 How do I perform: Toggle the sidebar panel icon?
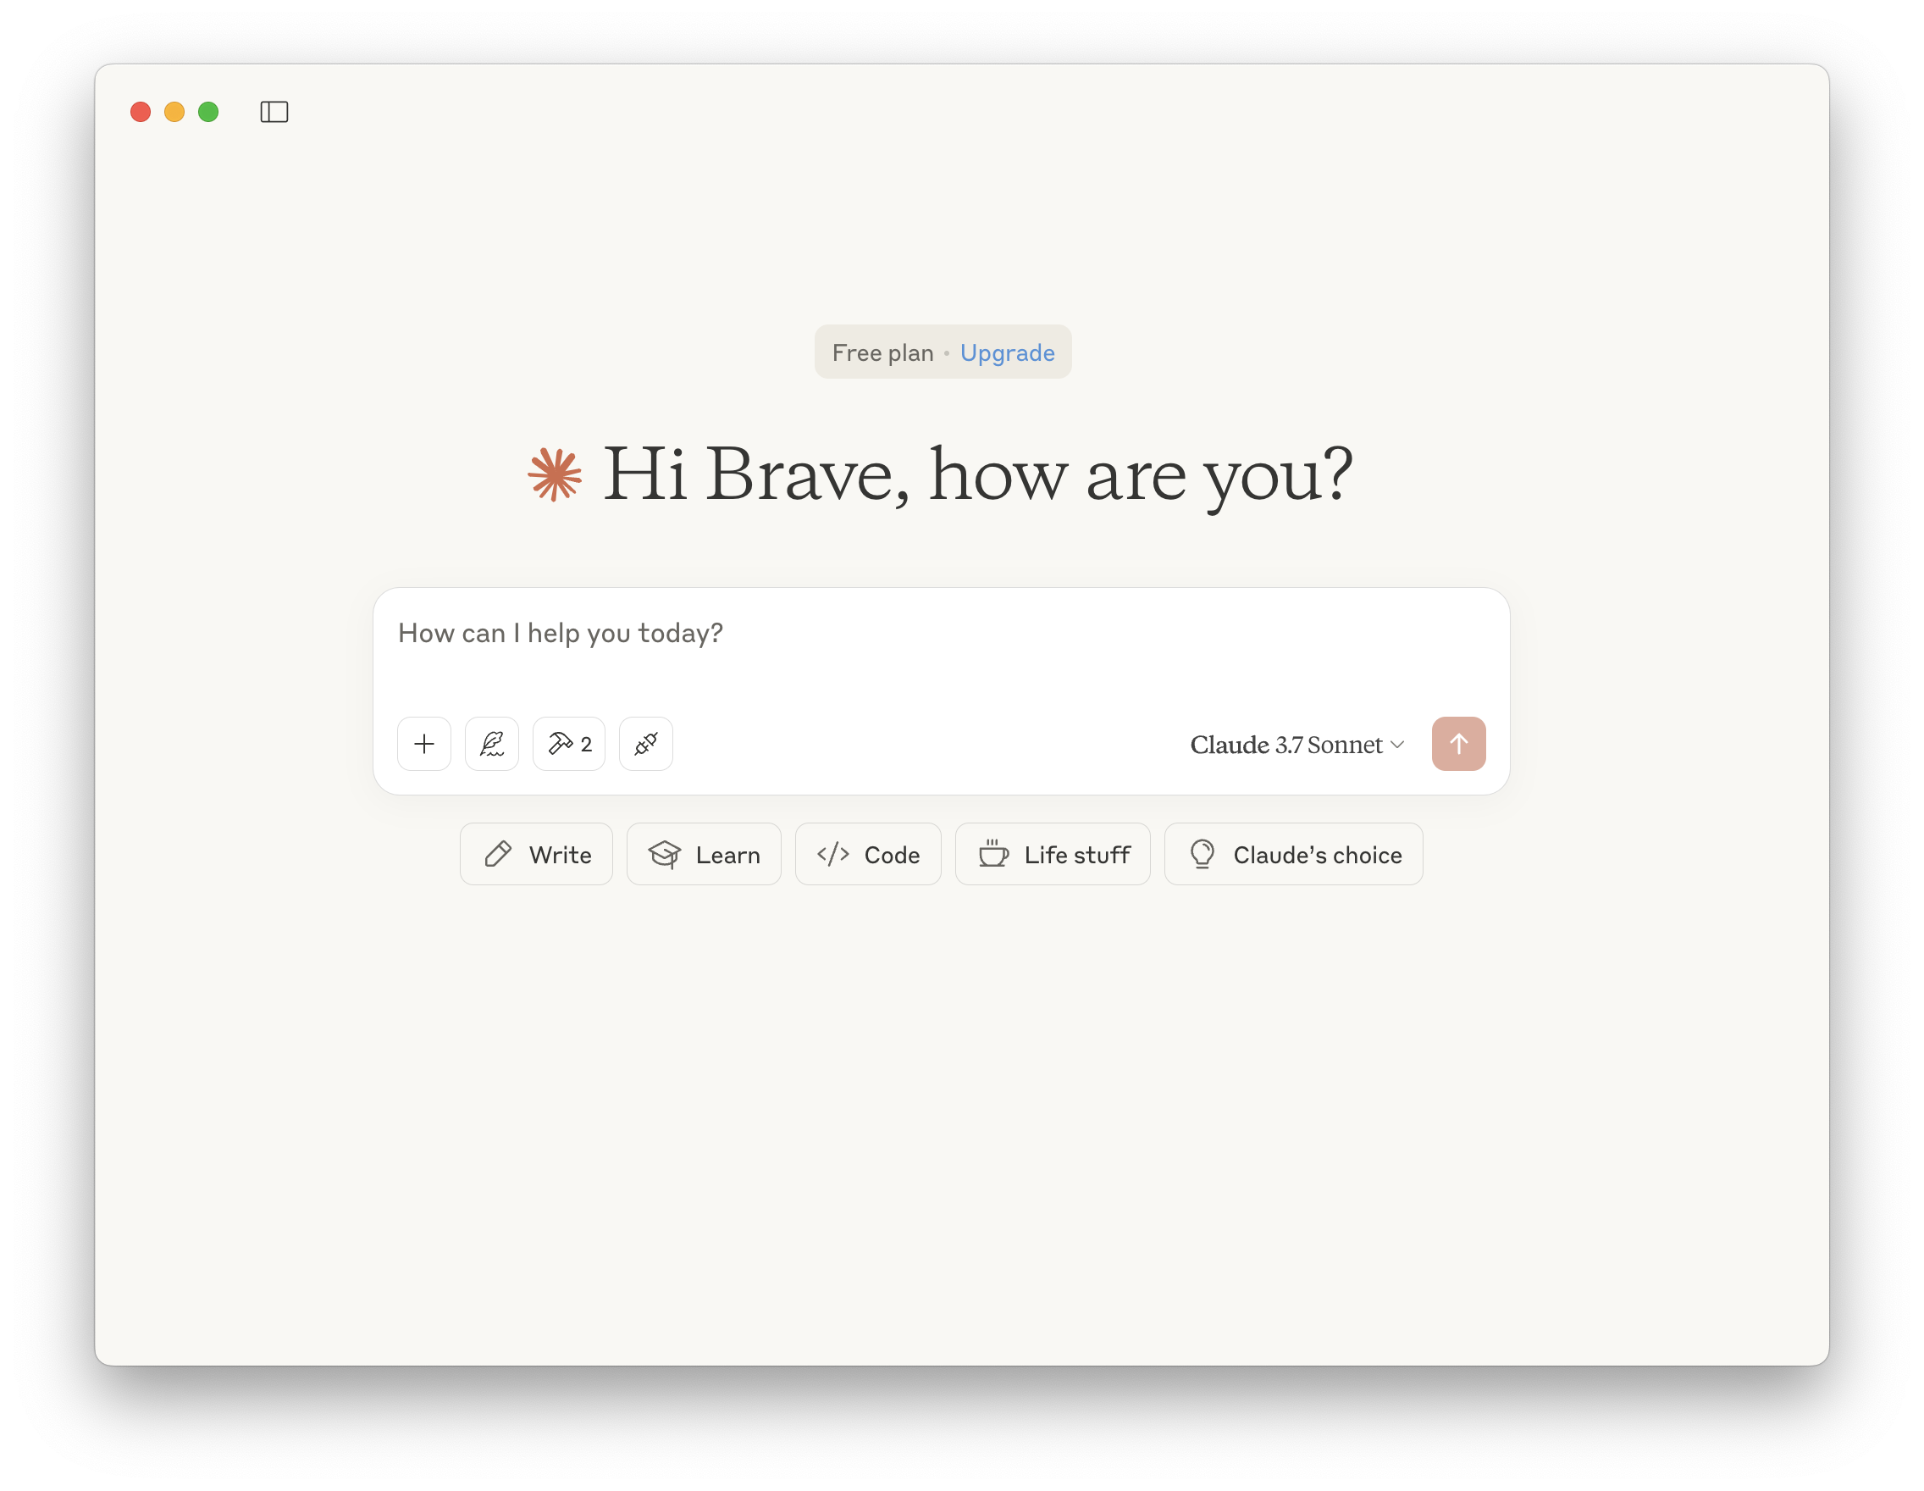tap(274, 112)
